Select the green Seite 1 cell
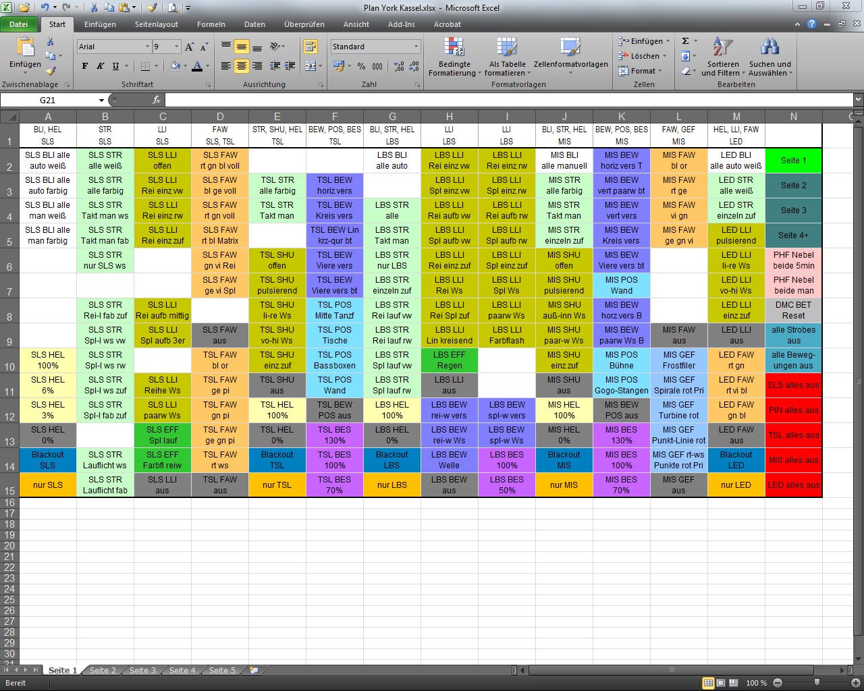Screen dimensions: 864x691 pos(793,161)
